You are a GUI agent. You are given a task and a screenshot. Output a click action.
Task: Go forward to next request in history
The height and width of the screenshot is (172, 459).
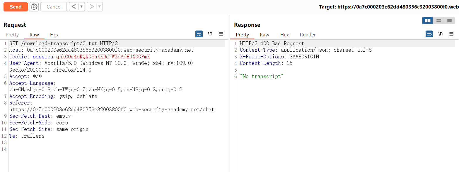[x=92, y=7]
